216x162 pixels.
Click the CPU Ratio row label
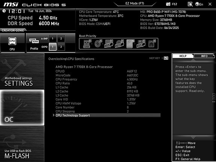coord(63,83)
